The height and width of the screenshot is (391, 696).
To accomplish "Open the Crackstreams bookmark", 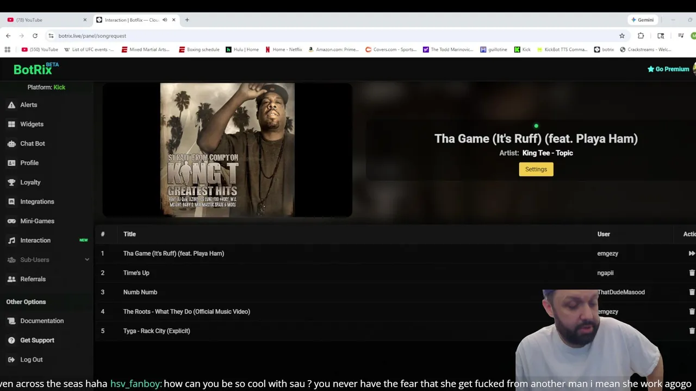I will [646, 49].
